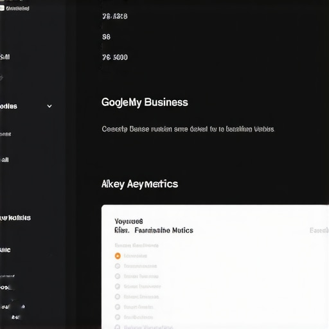
Task: Click the value ending in '5000' in the code block
Action: [x=115, y=57]
